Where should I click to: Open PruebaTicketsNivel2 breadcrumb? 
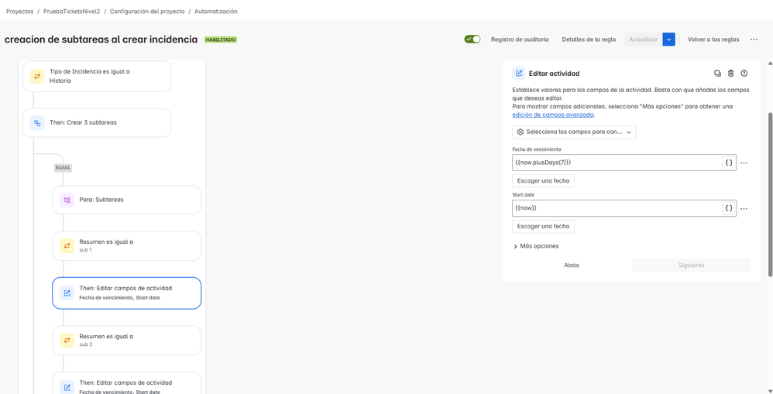pos(71,12)
